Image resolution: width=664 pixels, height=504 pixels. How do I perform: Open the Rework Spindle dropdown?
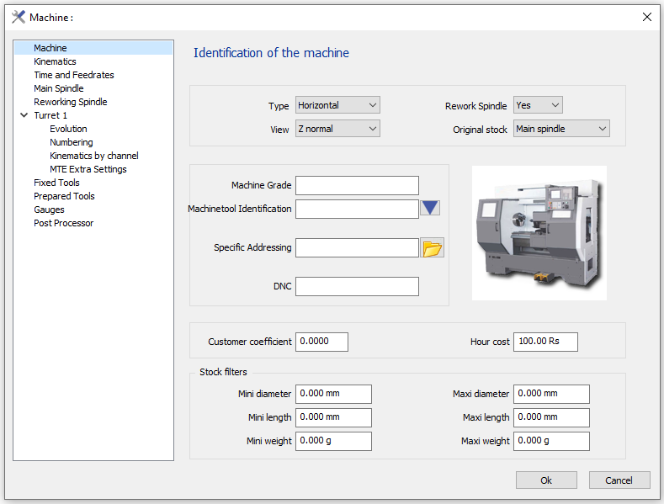pyautogui.click(x=538, y=105)
